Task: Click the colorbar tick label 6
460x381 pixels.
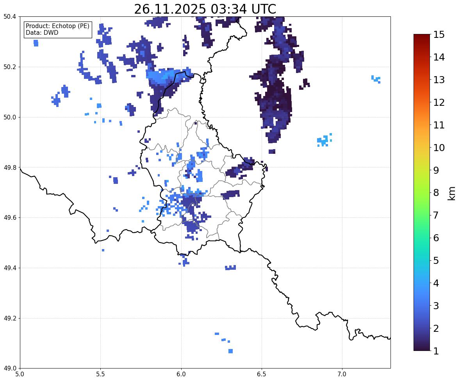Action: tap(436, 238)
